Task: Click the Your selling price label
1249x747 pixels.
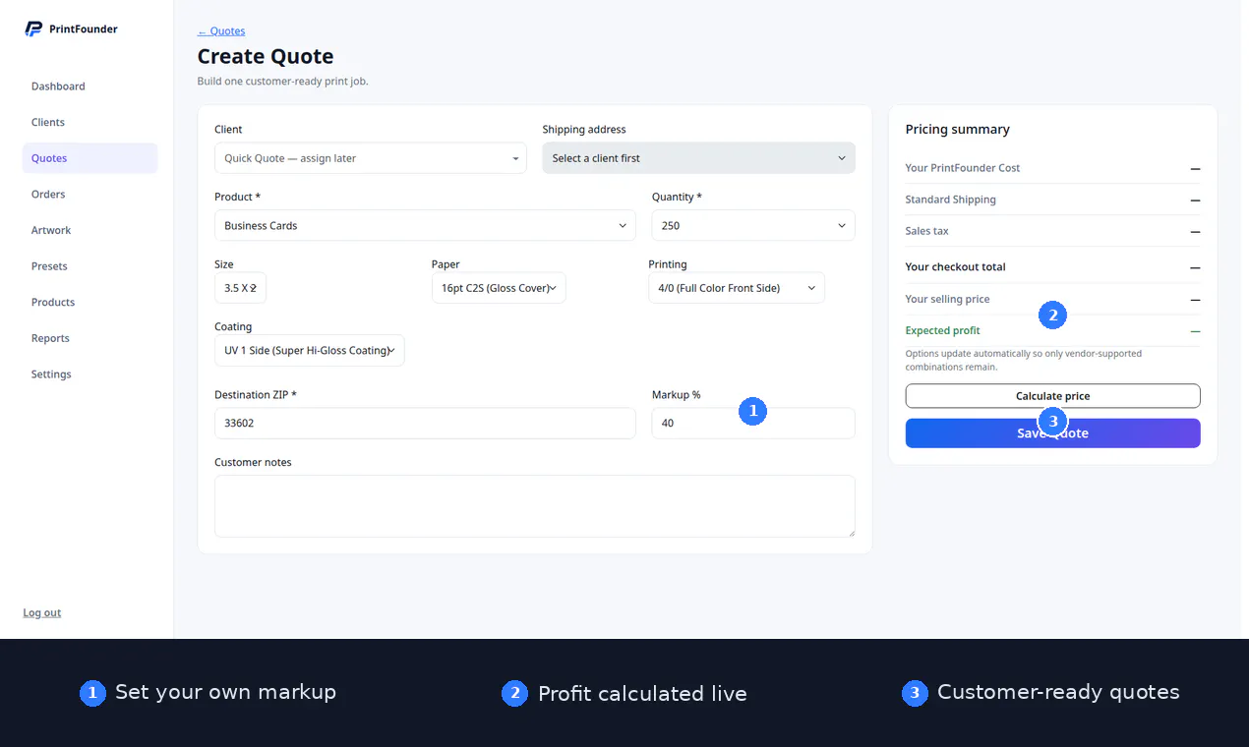Action: coord(947,299)
